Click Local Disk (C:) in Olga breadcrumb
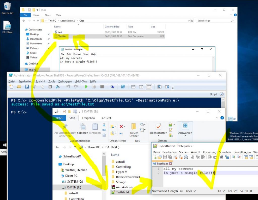This screenshot has height=200, width=258. pyautogui.click(x=68, y=21)
